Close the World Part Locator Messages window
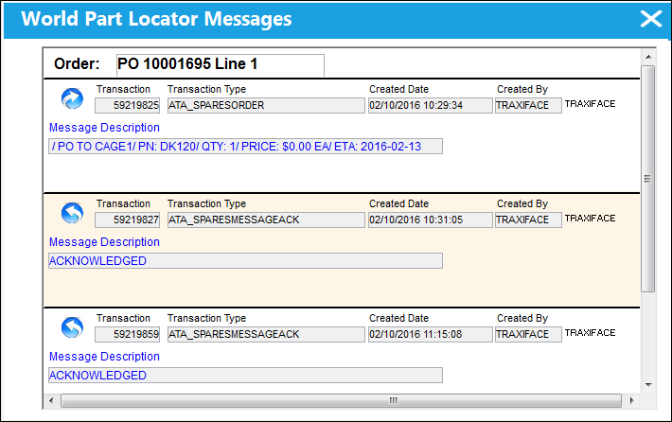This screenshot has width=672, height=422. tap(651, 19)
